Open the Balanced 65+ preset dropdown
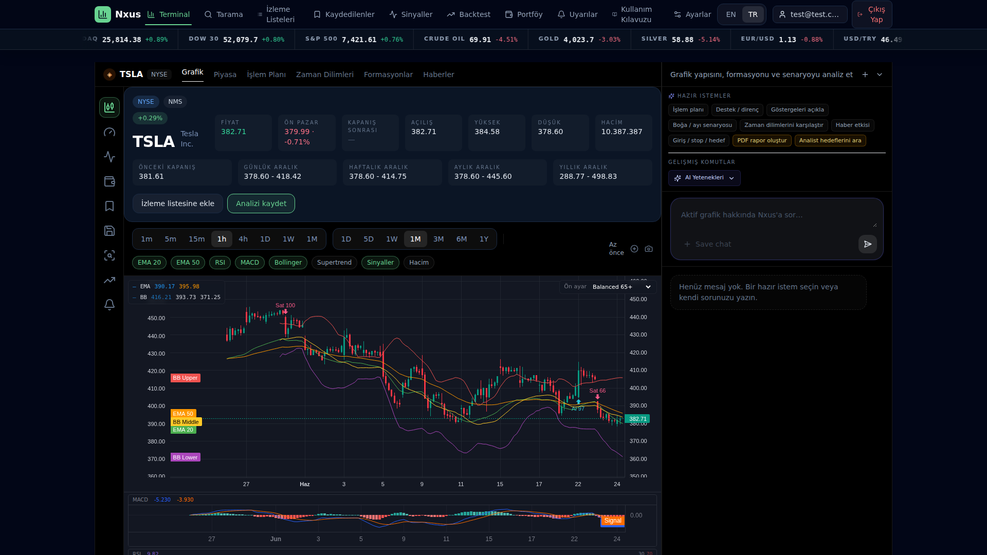Image resolution: width=987 pixels, height=555 pixels. (622, 287)
